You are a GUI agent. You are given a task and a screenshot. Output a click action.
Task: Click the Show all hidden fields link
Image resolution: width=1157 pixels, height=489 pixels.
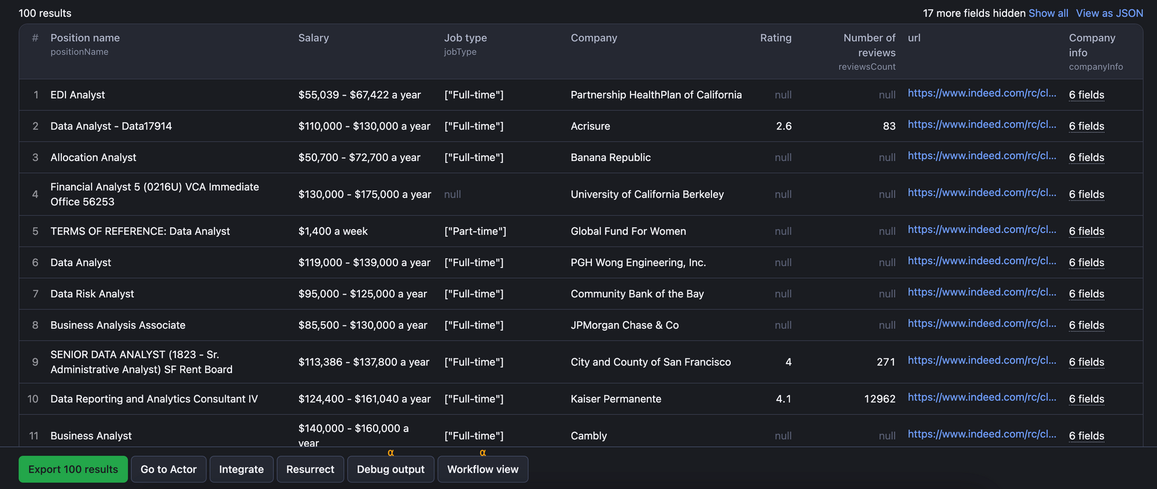tap(1048, 13)
